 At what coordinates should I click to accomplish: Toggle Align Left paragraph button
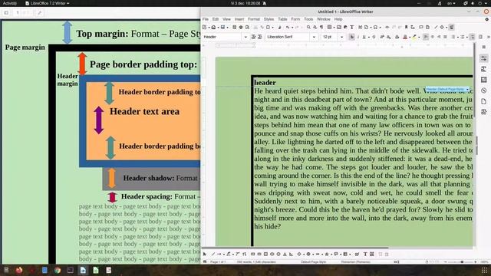tap(426, 37)
